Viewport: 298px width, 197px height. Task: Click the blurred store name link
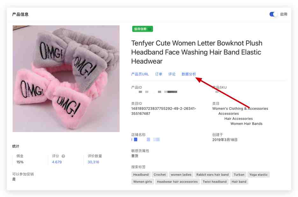[x=145, y=139]
